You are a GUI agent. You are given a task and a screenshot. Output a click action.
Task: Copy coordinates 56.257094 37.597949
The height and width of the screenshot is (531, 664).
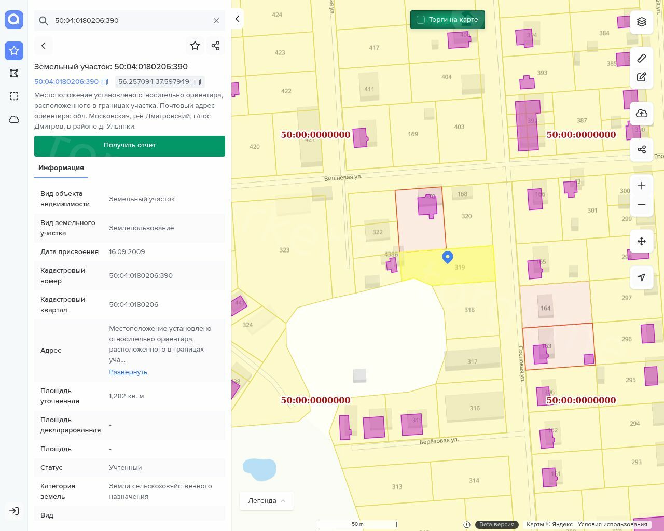198,82
